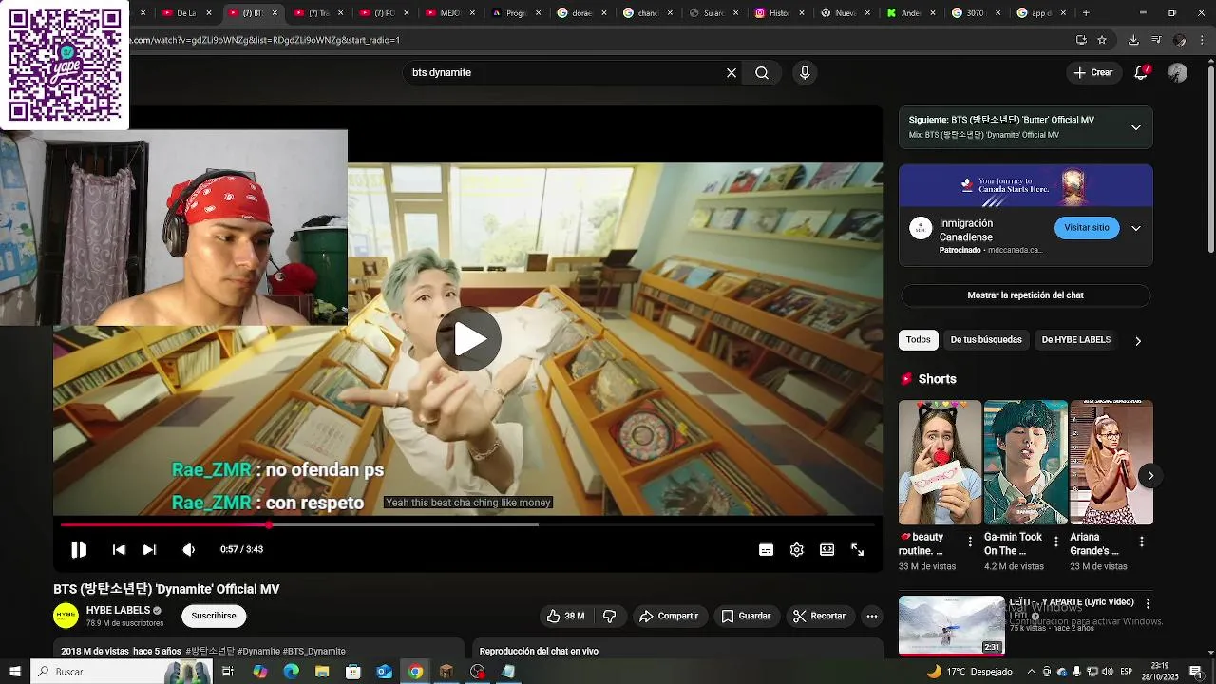The width and height of the screenshot is (1216, 684).
Task: Switch to the 'Histor' Instagram tab
Action: (x=771, y=12)
